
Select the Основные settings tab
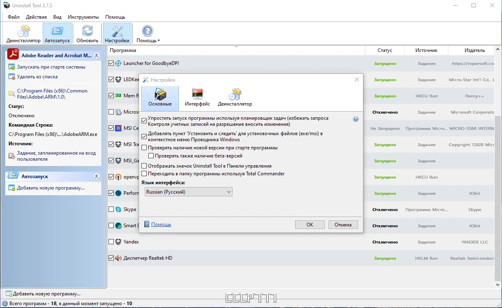click(160, 98)
